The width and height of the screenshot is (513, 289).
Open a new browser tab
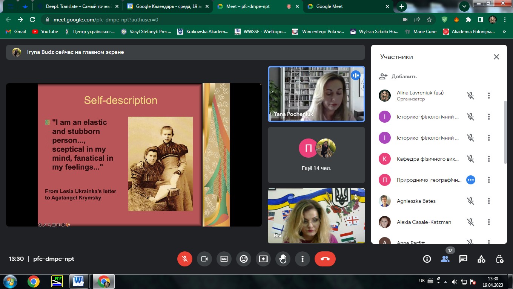[402, 6]
